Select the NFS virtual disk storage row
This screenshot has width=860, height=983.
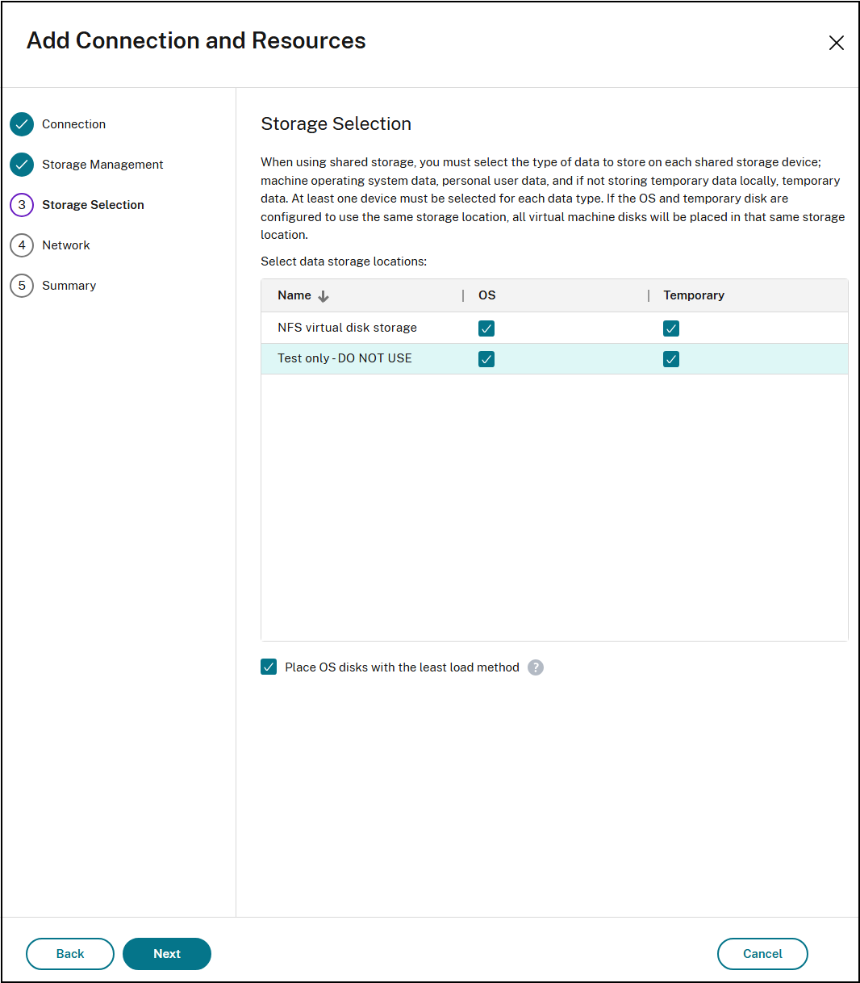(x=347, y=328)
